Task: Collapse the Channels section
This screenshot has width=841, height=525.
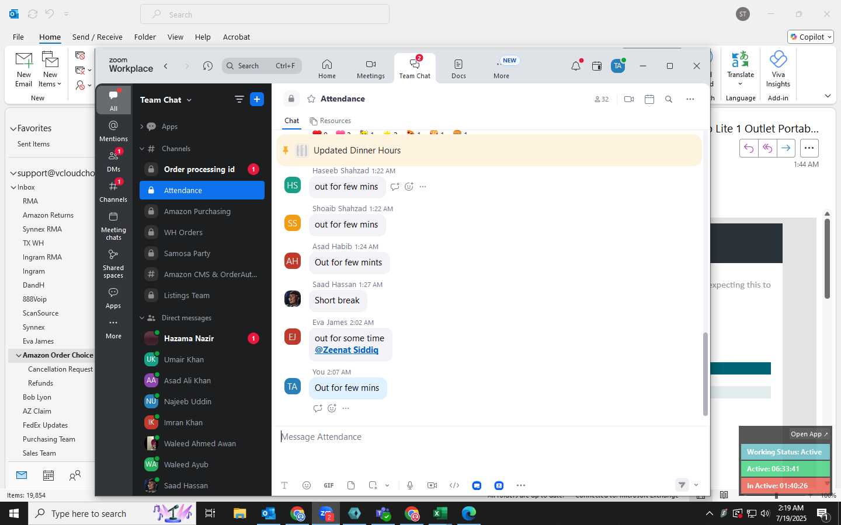Action: coord(141,149)
